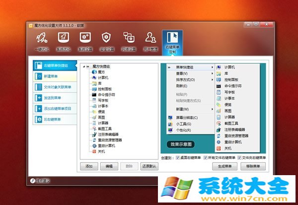This screenshot has width=298, height=205.
Task: Click the 控制面板 icon in the tree list
Action: coord(94,89)
